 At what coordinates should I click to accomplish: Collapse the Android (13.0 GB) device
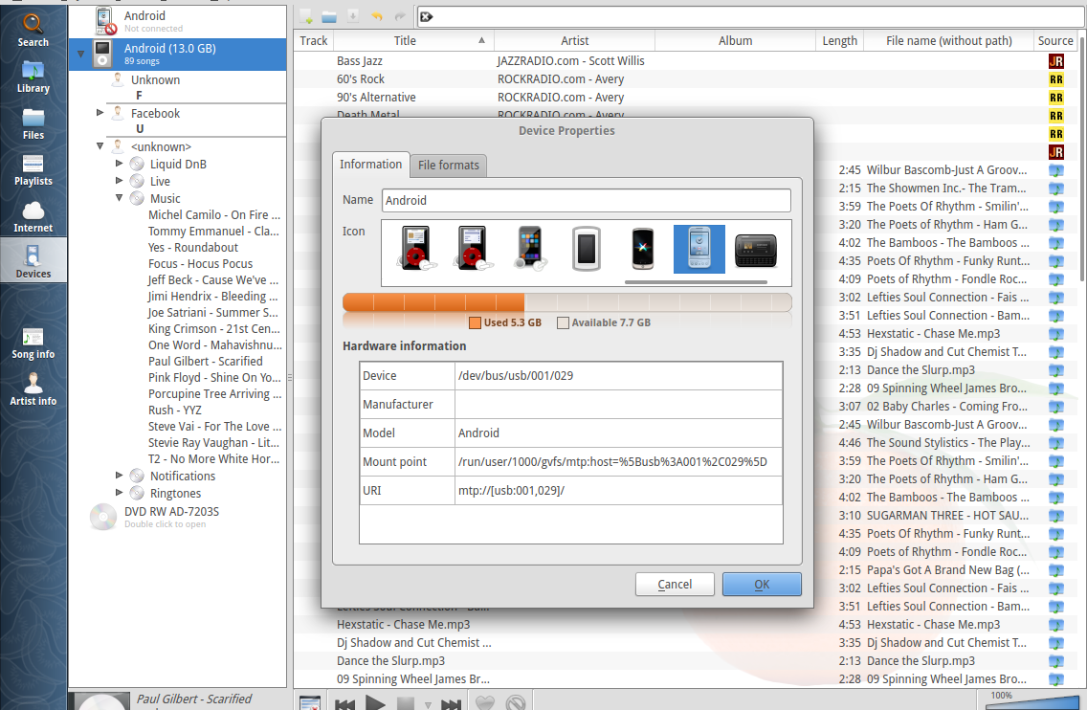click(x=81, y=54)
